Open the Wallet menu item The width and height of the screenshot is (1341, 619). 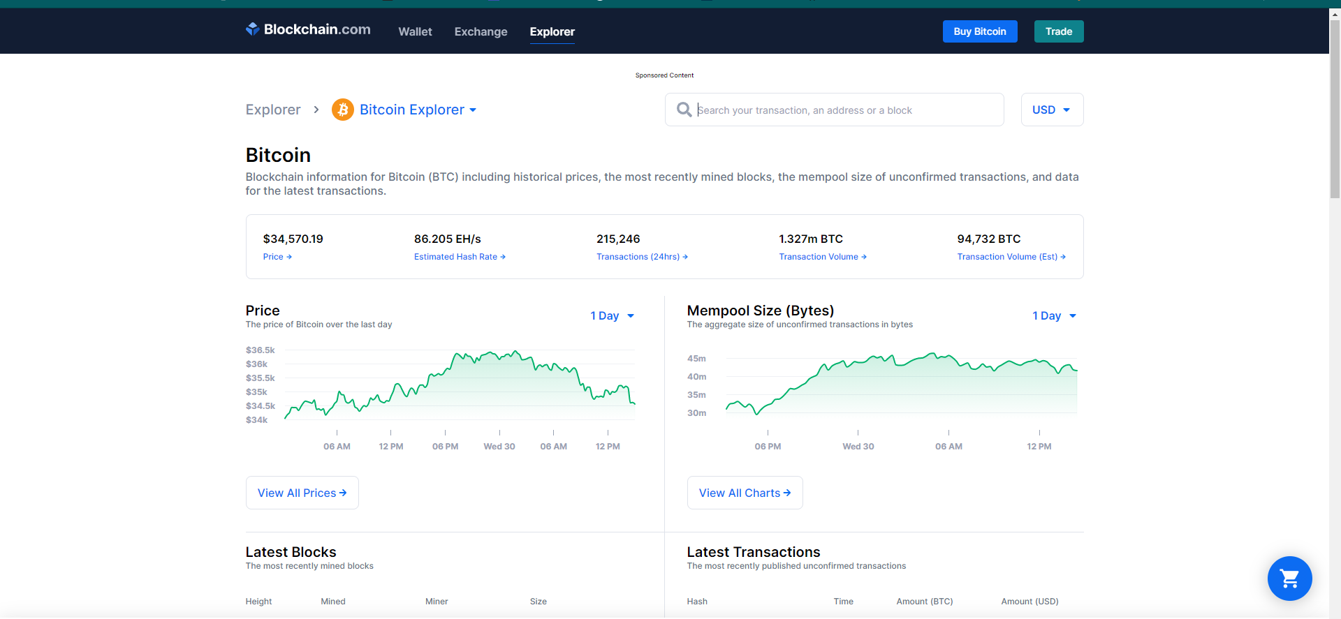click(x=415, y=31)
